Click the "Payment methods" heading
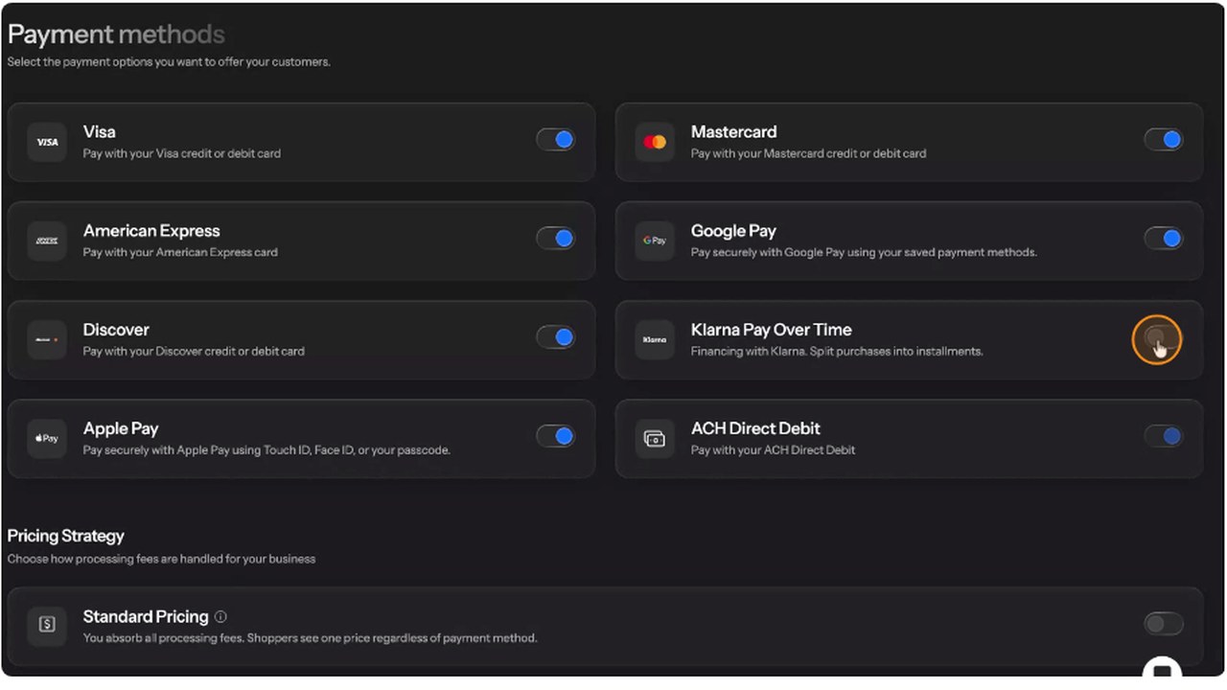Image resolution: width=1227 pixels, height=690 pixels. 116,35
